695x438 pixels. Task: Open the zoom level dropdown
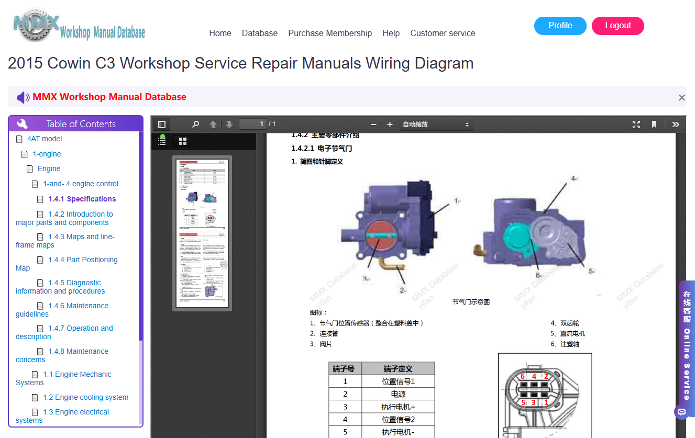click(436, 125)
